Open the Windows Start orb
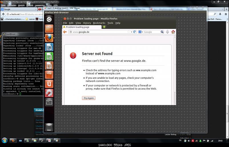 (x=5, y=140)
